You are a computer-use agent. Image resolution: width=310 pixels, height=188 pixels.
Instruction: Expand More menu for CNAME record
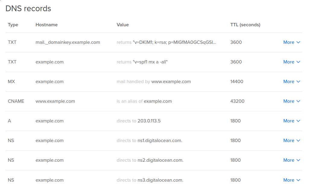click(x=292, y=101)
